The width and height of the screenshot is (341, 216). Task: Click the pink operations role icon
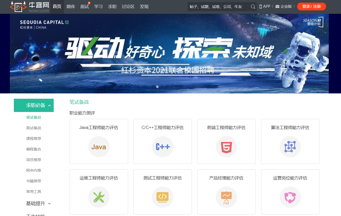pos(290,197)
